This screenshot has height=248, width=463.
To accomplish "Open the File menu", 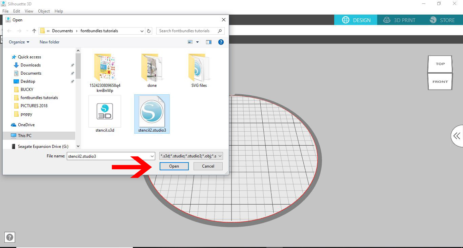I will pyautogui.click(x=5, y=11).
